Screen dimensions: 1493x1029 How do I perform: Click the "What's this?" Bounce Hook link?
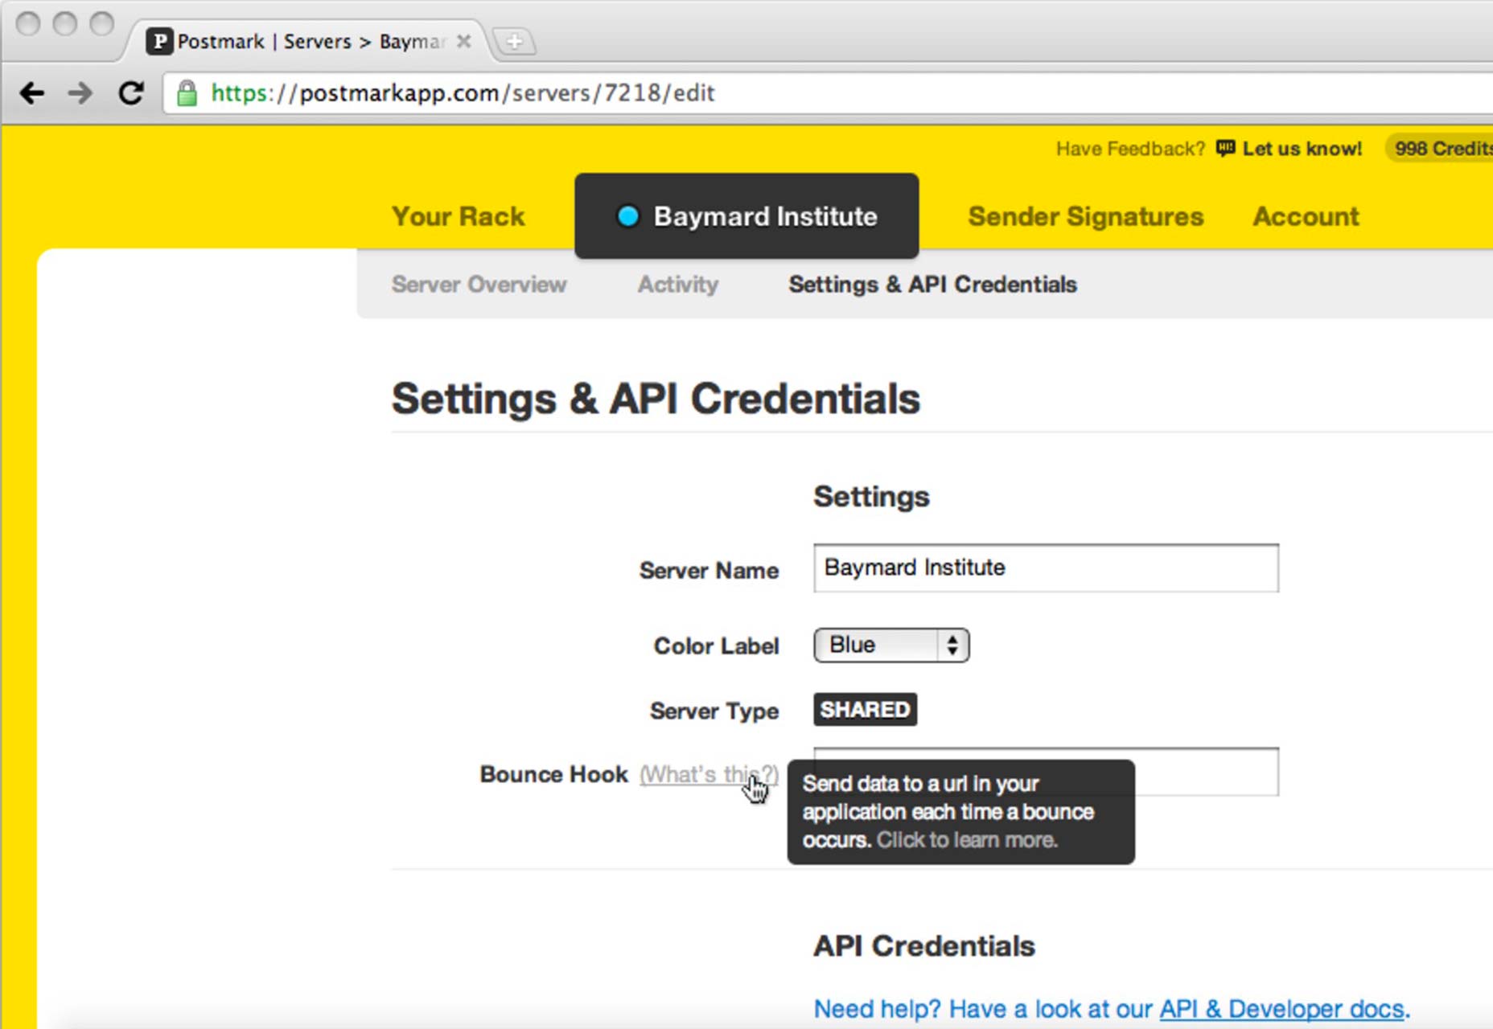(x=709, y=774)
